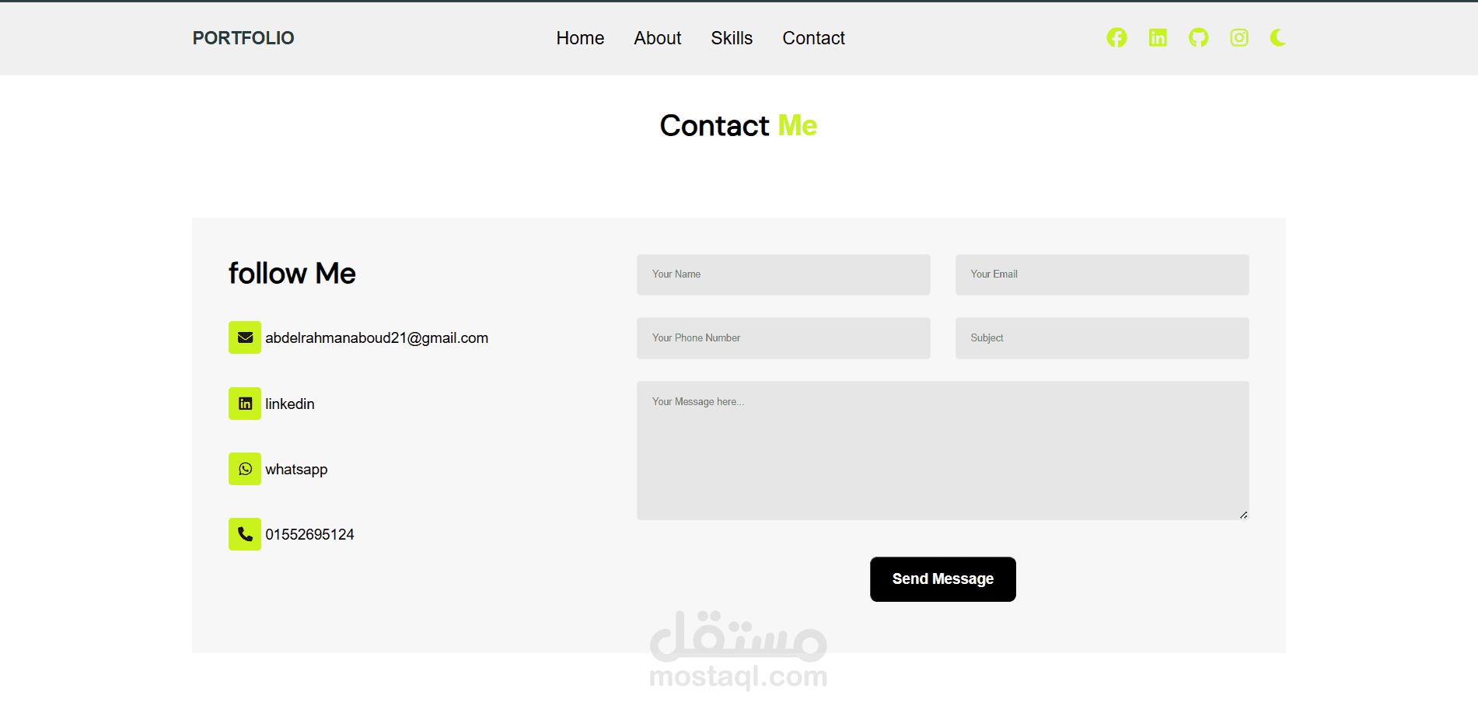Choose Contact in the top navigation
Image resolution: width=1478 pixels, height=706 pixels.
point(813,38)
